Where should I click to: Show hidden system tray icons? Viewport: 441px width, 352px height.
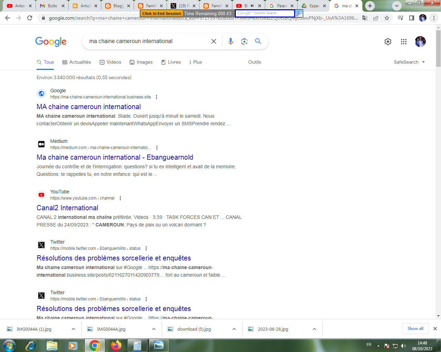point(378,346)
